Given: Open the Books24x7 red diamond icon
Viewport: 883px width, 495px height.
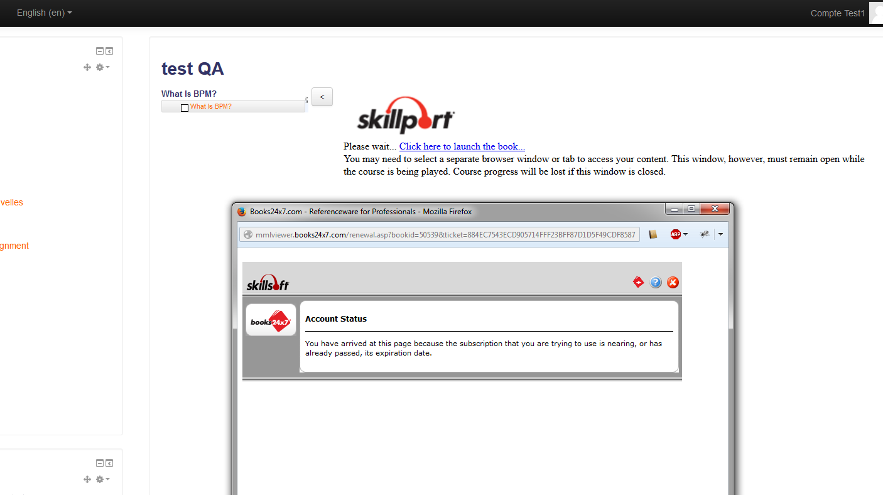Looking at the screenshot, I should tap(639, 283).
